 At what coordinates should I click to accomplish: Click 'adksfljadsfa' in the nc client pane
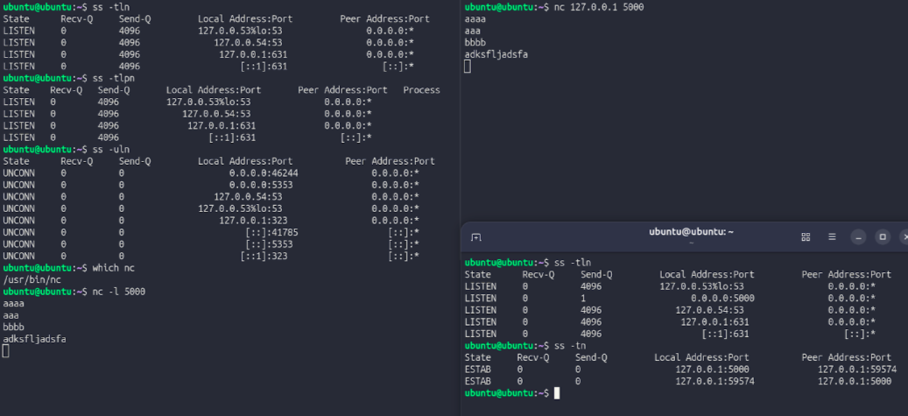pyautogui.click(x=496, y=54)
